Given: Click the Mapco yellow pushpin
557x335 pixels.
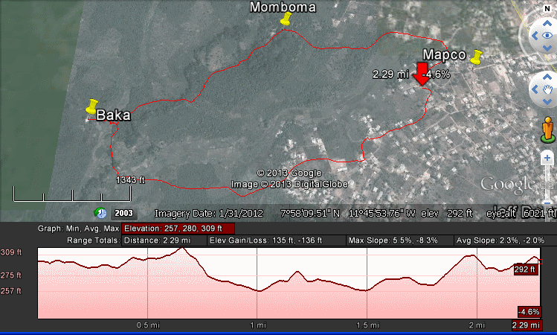Looking at the screenshot, I should 477,57.
